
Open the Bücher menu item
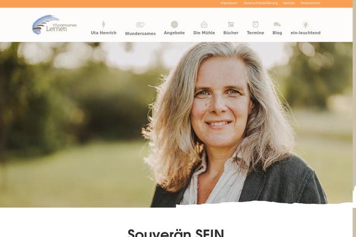[231, 33]
